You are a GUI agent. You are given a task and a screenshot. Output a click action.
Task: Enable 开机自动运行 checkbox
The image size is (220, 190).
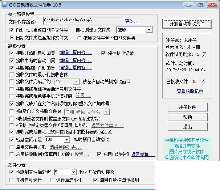tap(12, 180)
